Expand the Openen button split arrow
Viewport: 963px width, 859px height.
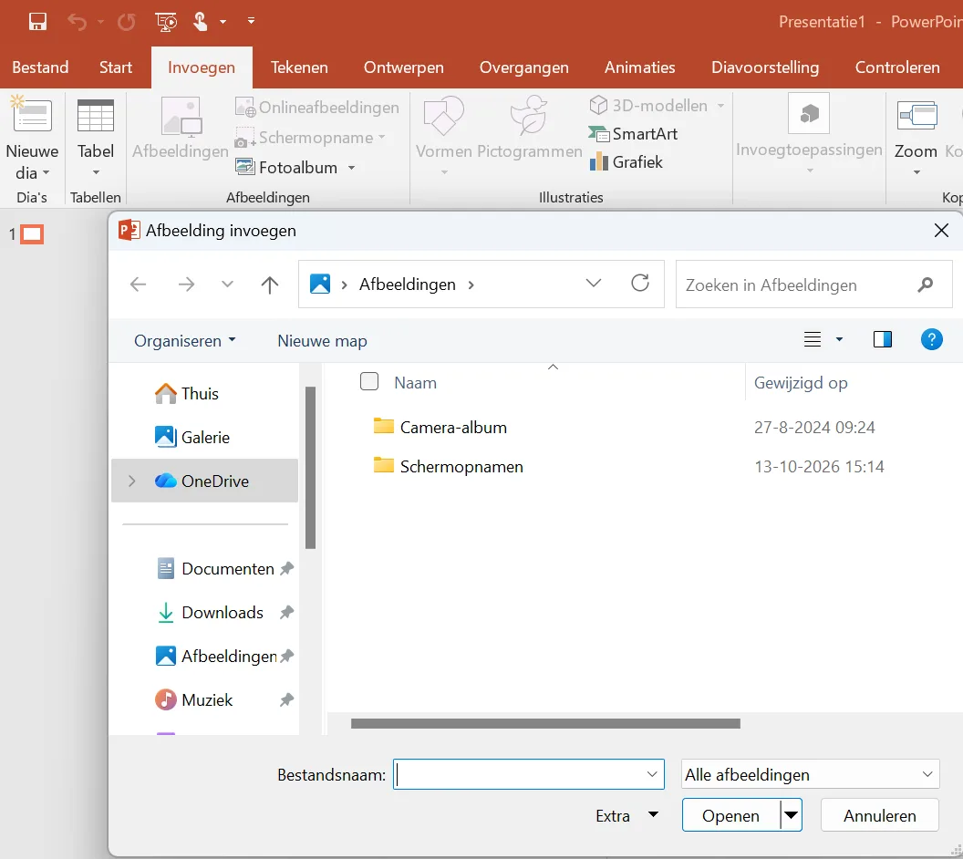(x=792, y=815)
